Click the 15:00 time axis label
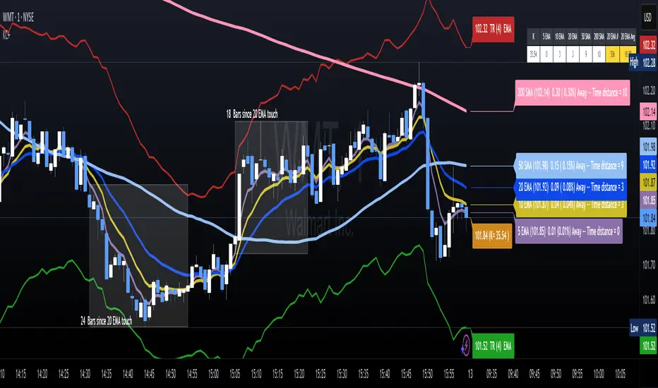The height and width of the screenshot is (388, 658). coord(213,374)
